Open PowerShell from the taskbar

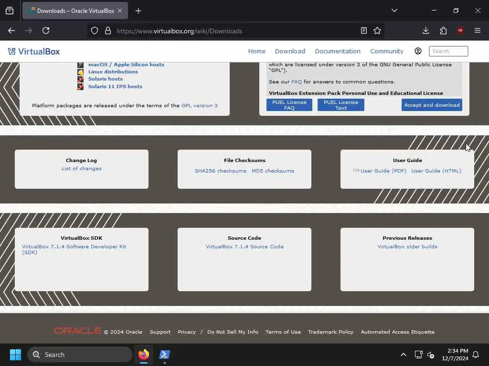[x=165, y=355]
